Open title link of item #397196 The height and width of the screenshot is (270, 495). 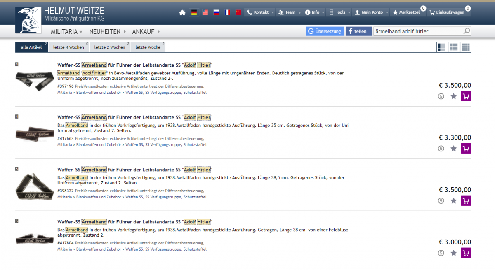135,65
